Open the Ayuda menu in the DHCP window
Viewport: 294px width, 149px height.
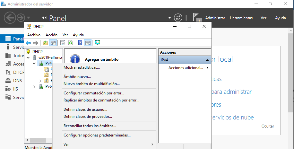pos(78,35)
